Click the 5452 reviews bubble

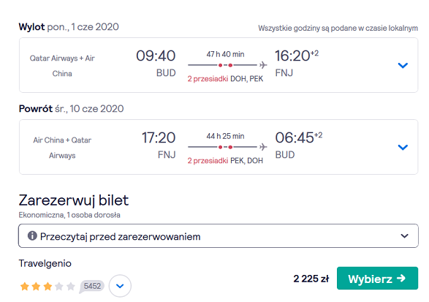[x=92, y=287]
